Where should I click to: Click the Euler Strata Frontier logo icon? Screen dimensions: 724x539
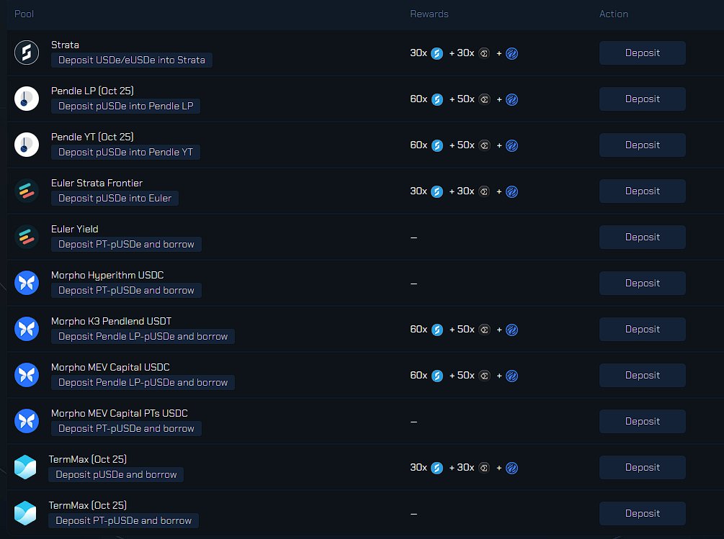pyautogui.click(x=27, y=191)
